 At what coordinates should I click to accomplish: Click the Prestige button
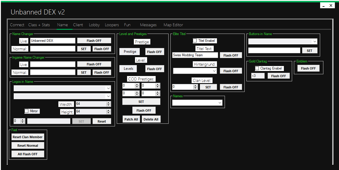(130, 52)
